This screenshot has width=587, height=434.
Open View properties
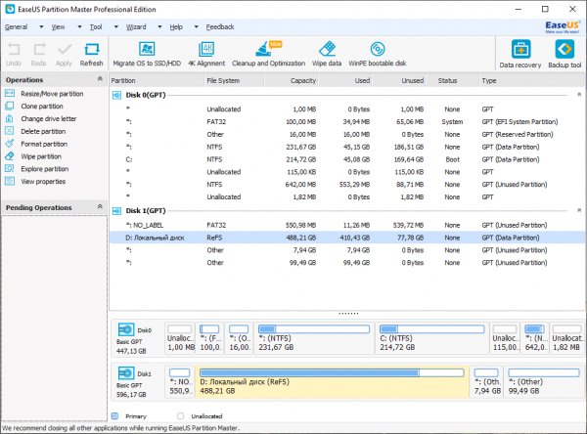click(43, 182)
